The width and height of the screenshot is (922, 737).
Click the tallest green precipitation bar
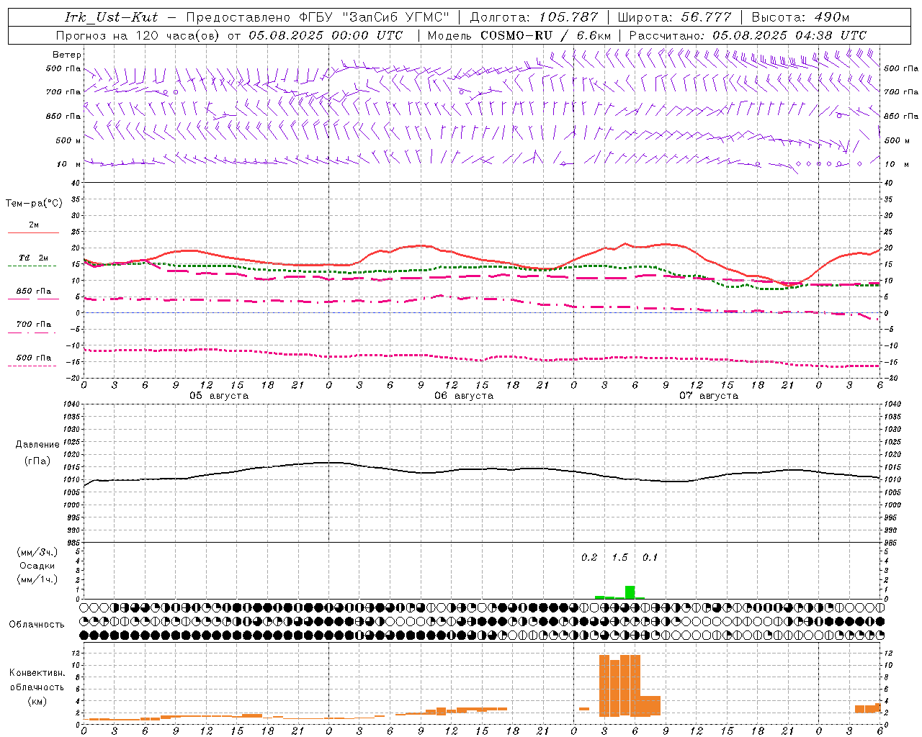pos(630,592)
